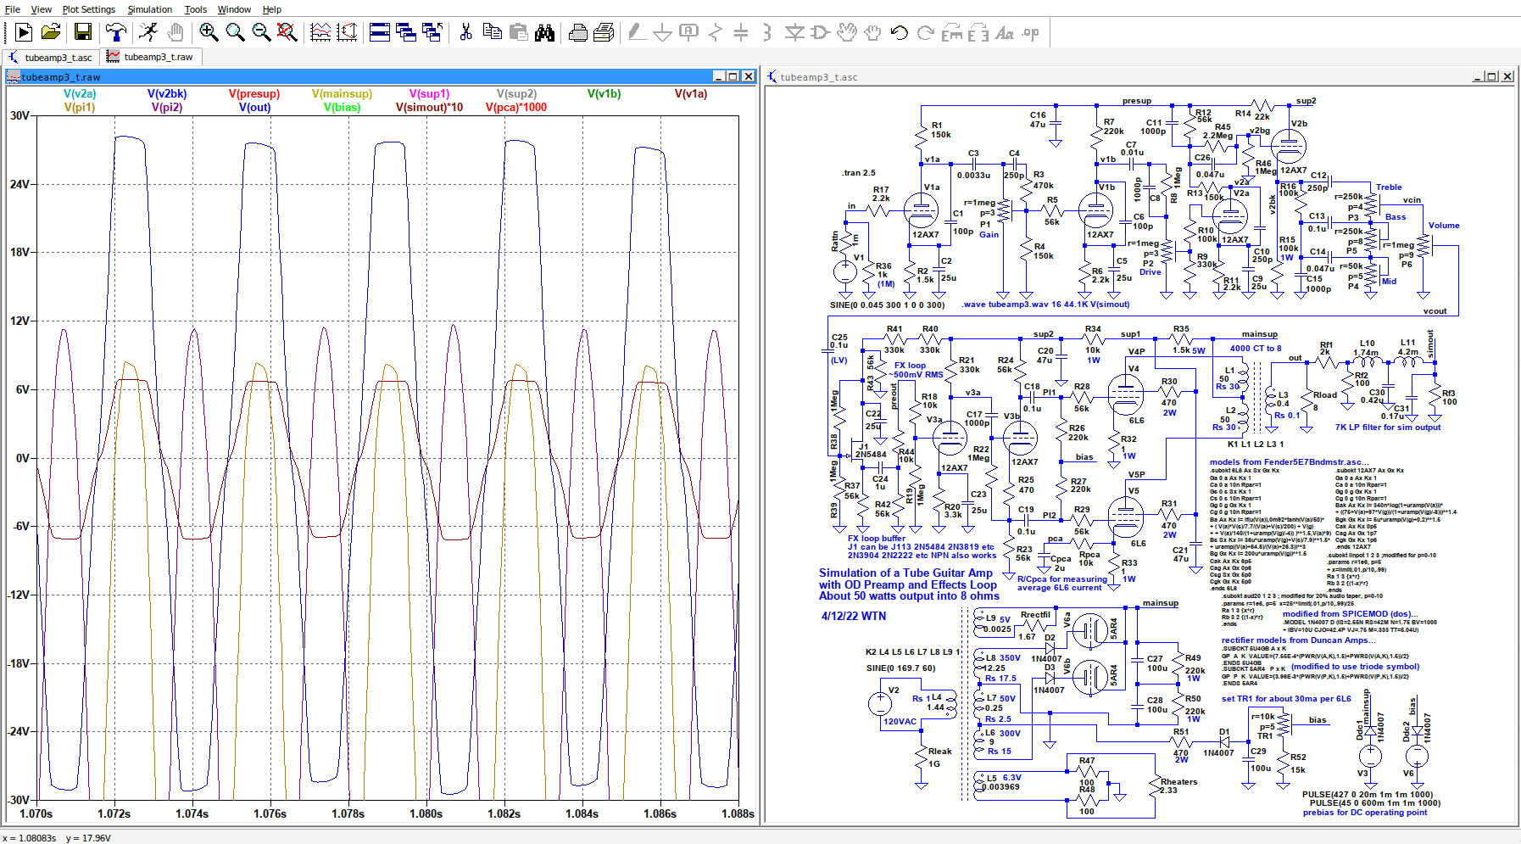This screenshot has height=844, width=1521.
Task: Select the Component gate icon
Action: point(820,32)
